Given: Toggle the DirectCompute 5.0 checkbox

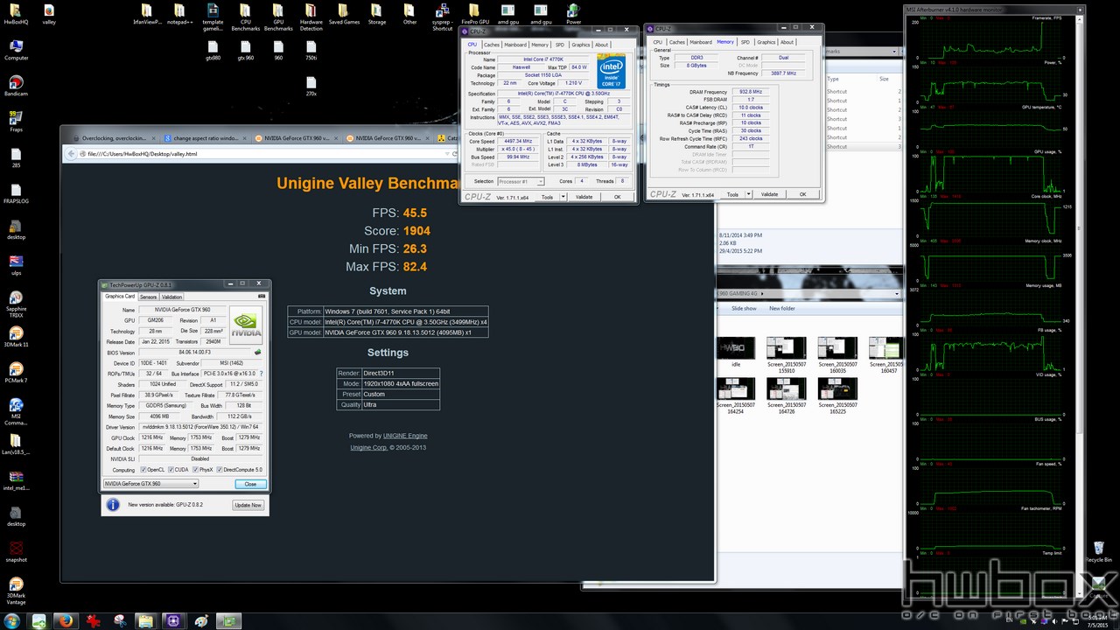Looking at the screenshot, I should (x=219, y=470).
